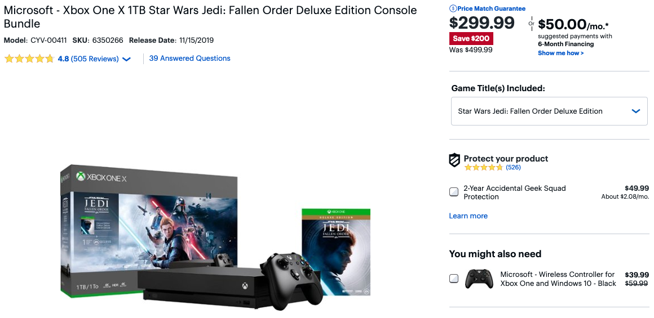Click Learn more about product protection
Viewport: 654px width, 318px height.
pyautogui.click(x=468, y=216)
